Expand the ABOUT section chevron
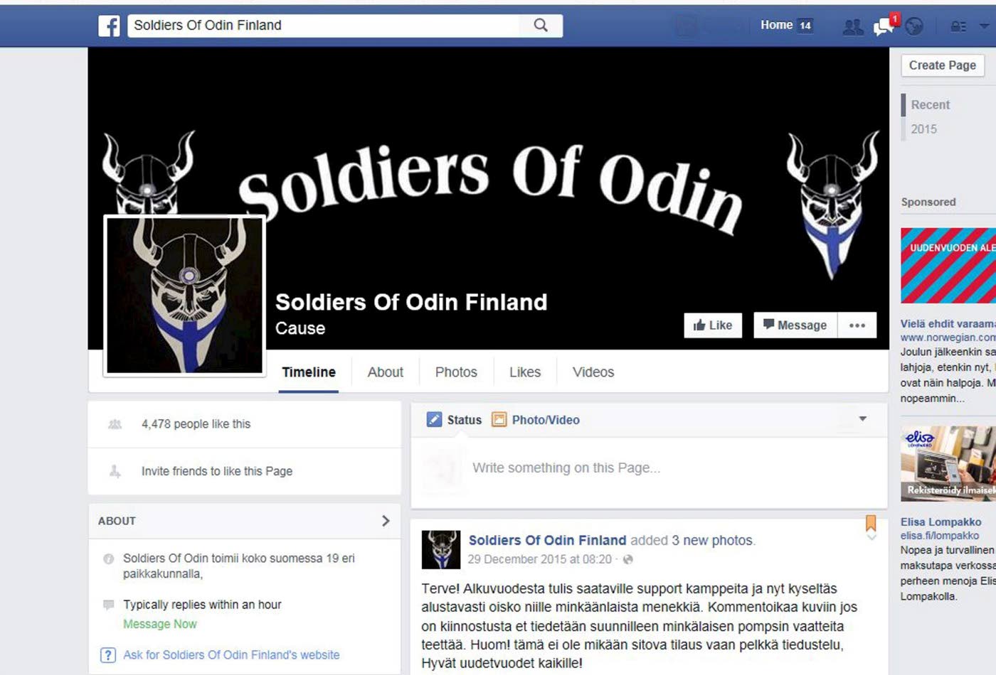The image size is (996, 675). (x=386, y=521)
